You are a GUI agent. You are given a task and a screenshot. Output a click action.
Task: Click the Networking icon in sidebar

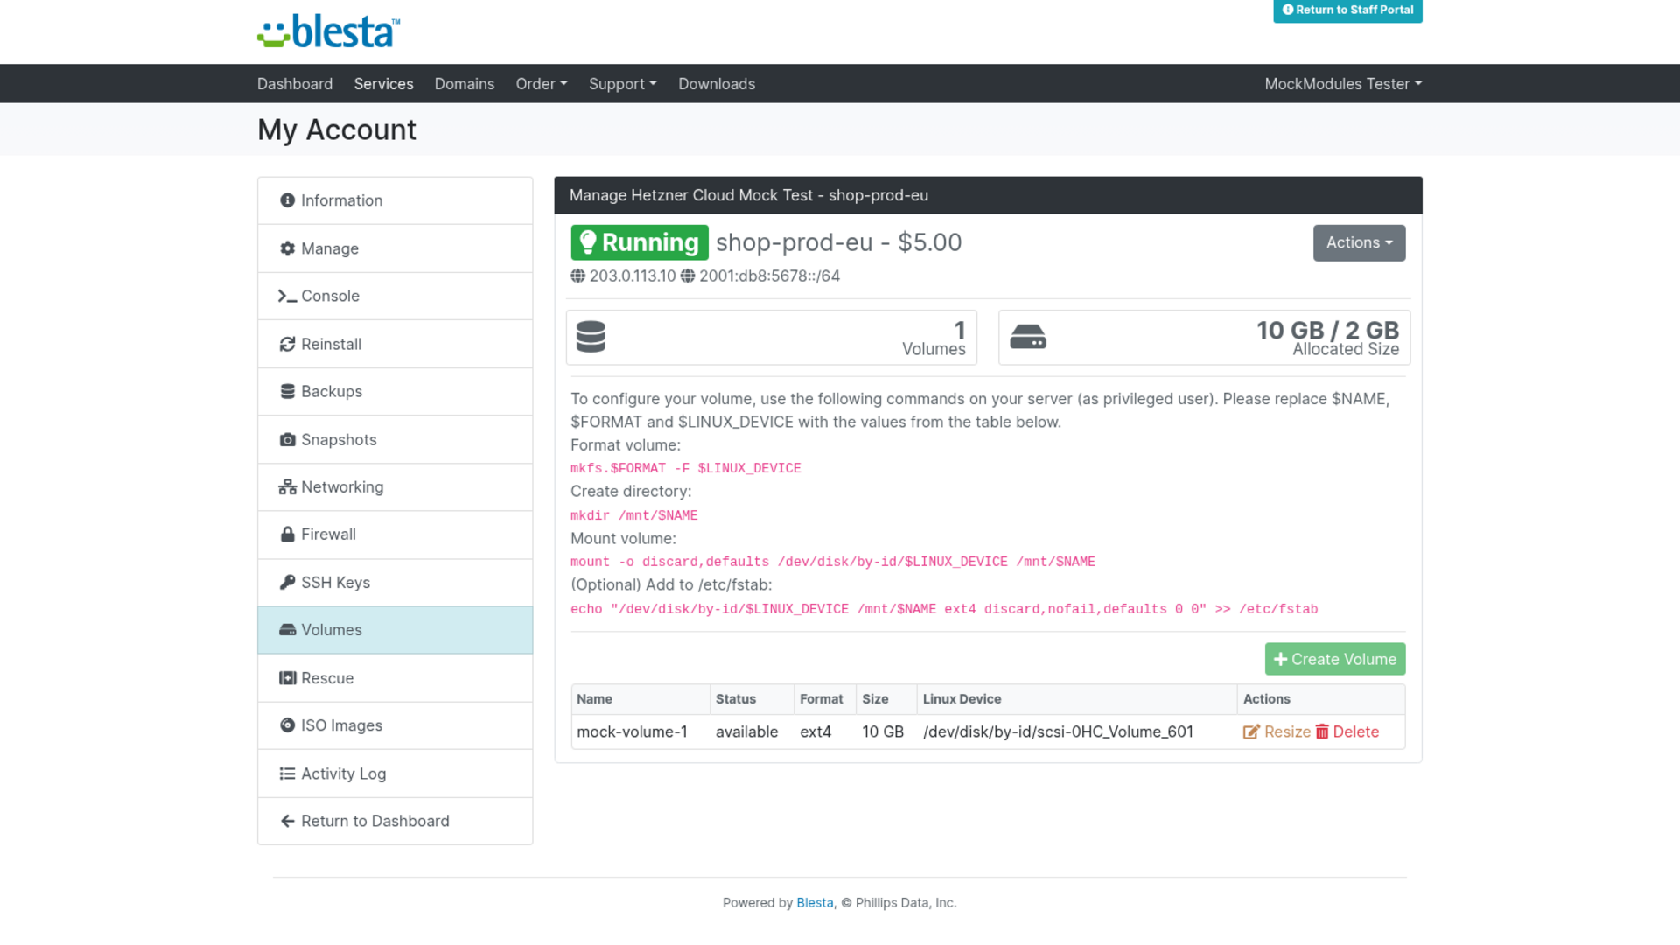coord(287,487)
